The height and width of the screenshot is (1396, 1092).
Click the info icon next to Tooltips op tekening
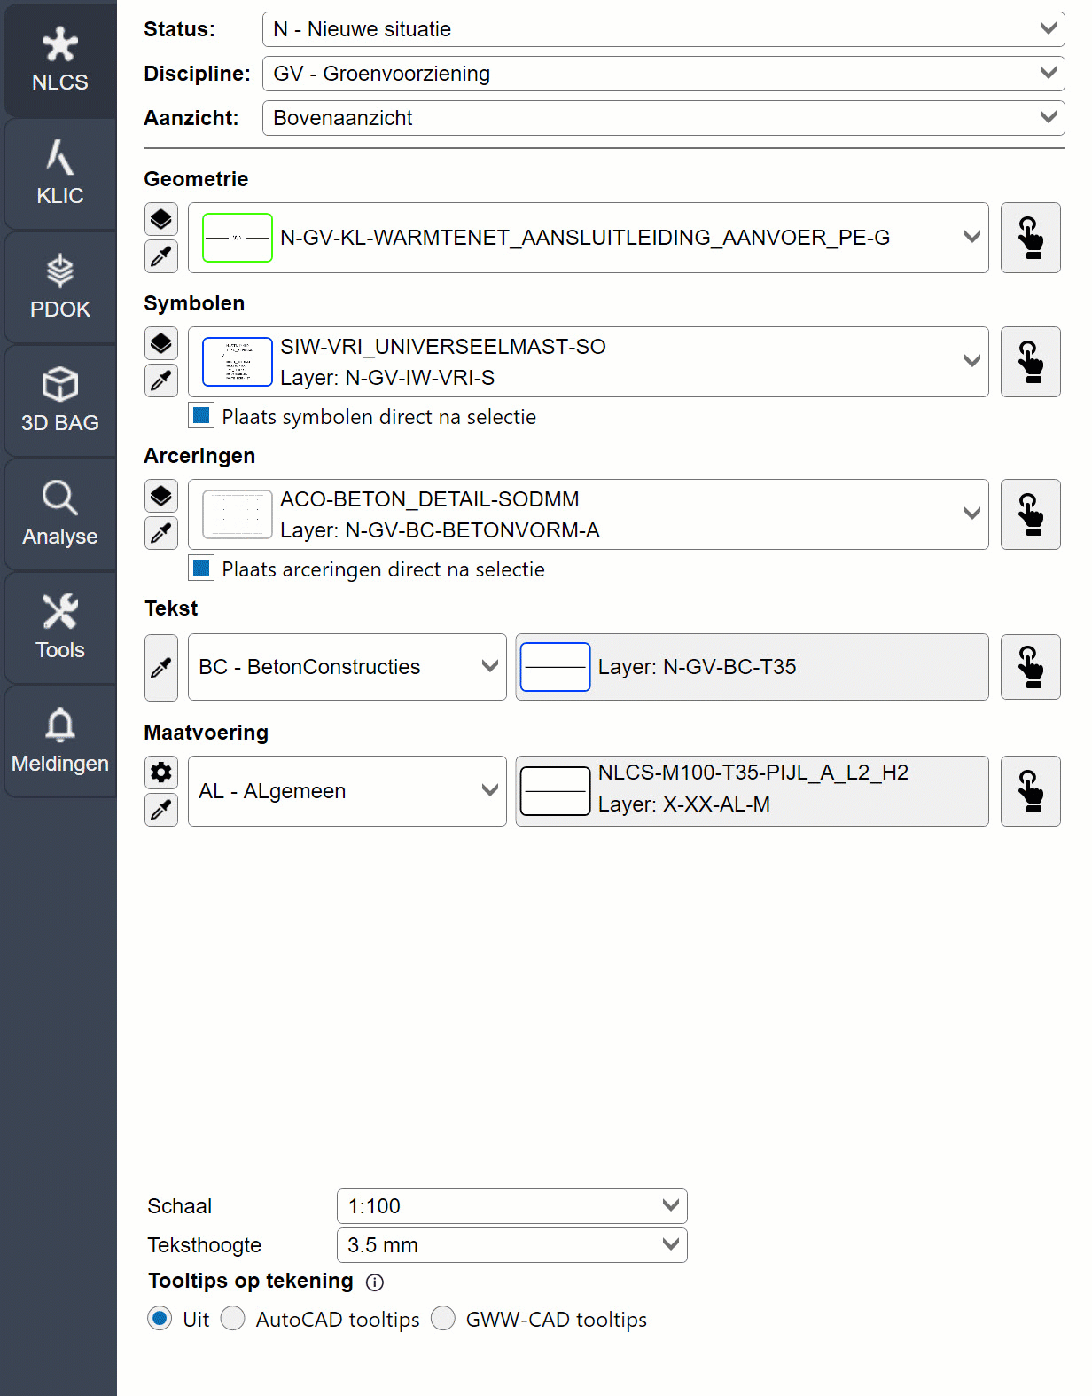(x=375, y=1282)
